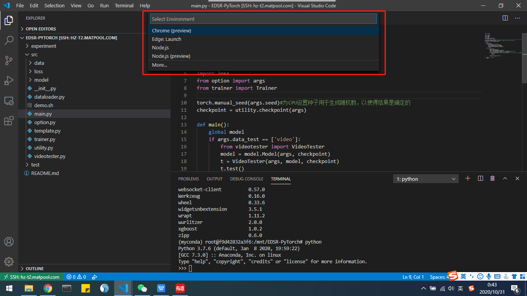Open the Terminal menu
This screenshot has height=296, width=527.
point(124,5)
